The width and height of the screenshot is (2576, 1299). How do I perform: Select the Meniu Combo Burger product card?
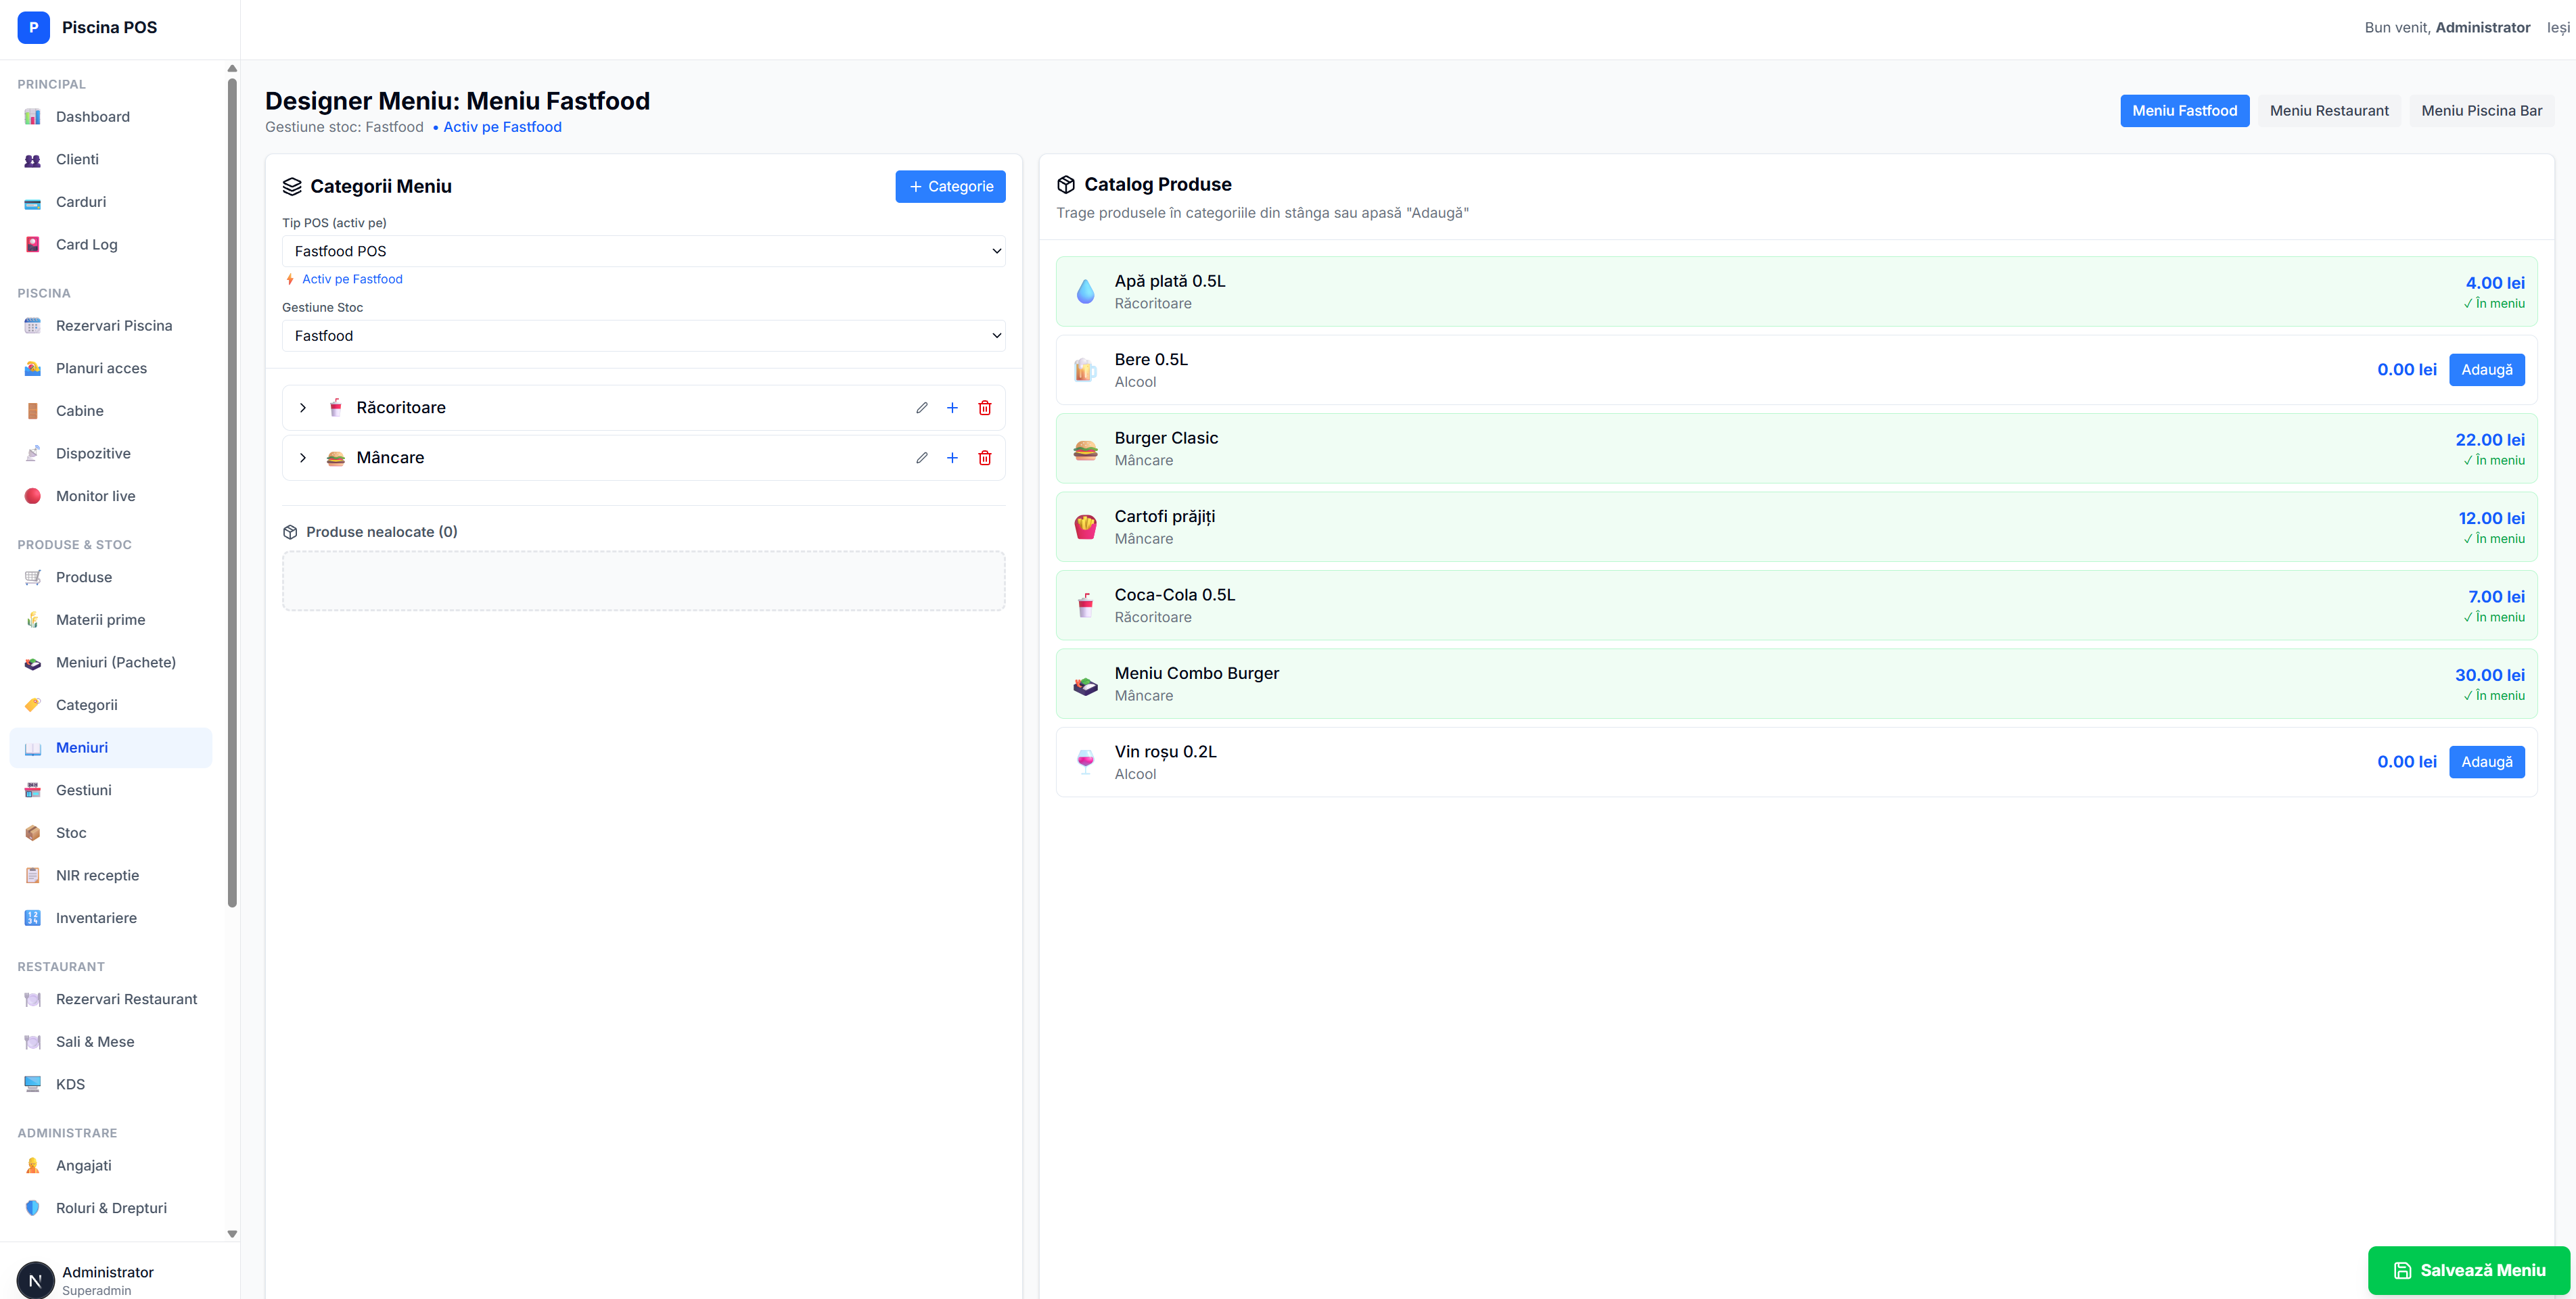(x=1796, y=684)
